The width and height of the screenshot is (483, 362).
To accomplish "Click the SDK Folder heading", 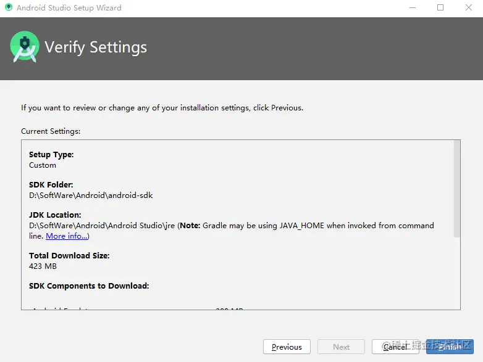I will pos(51,185).
